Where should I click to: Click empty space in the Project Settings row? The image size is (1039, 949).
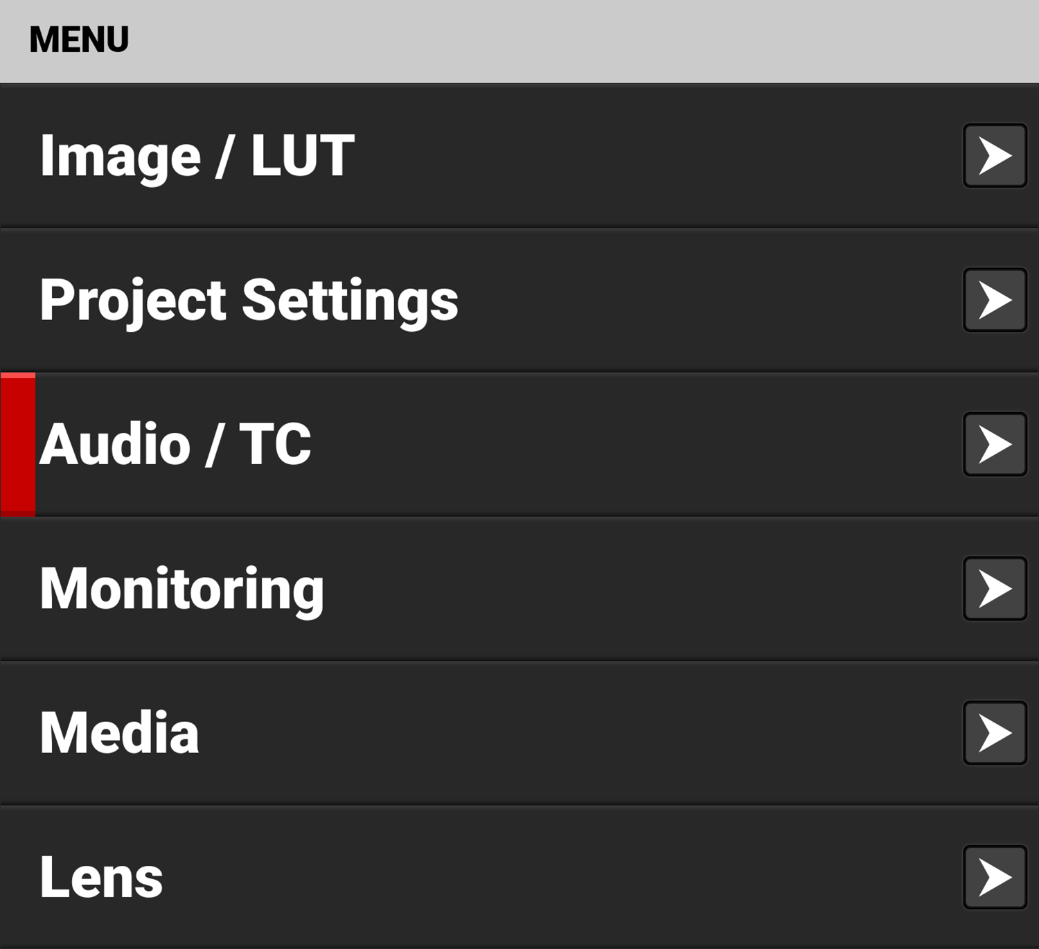693,301
